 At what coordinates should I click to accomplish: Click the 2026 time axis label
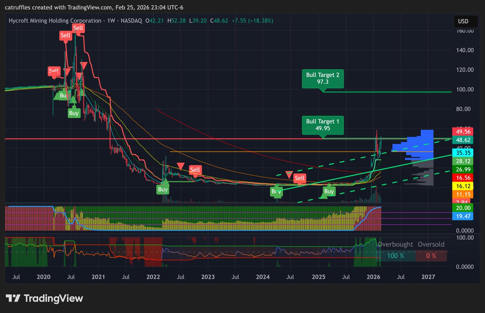coord(373,277)
